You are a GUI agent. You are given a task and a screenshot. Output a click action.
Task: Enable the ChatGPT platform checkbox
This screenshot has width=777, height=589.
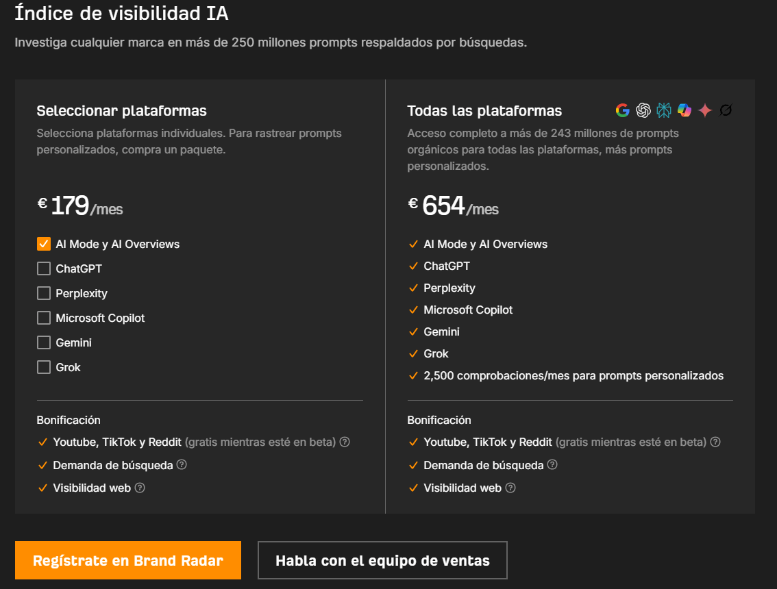click(44, 268)
